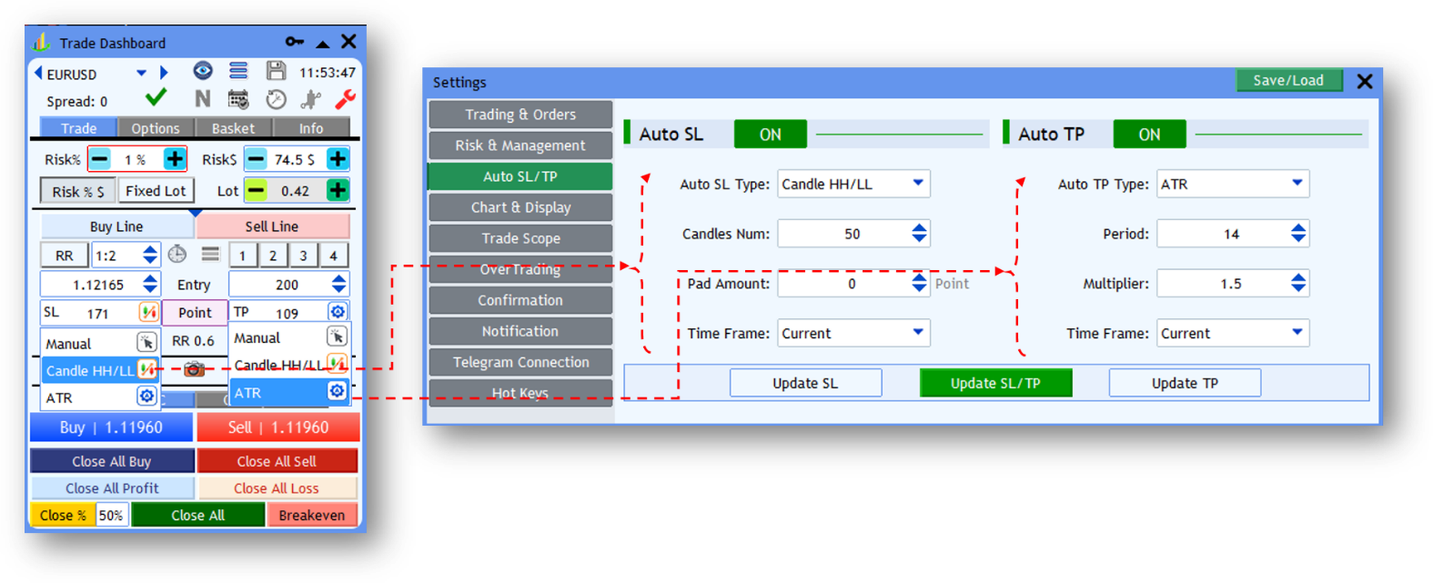
Task: Open the calendar icon in the dashboard
Action: click(x=238, y=99)
